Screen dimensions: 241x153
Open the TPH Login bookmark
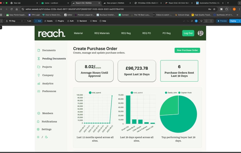(x=34, y=15)
